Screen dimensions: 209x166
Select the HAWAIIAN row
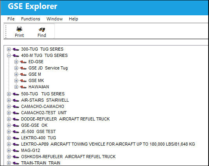pos(39,87)
